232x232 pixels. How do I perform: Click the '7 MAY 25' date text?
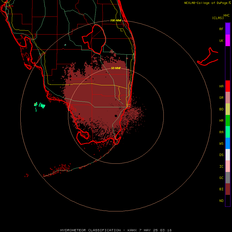click(149, 230)
